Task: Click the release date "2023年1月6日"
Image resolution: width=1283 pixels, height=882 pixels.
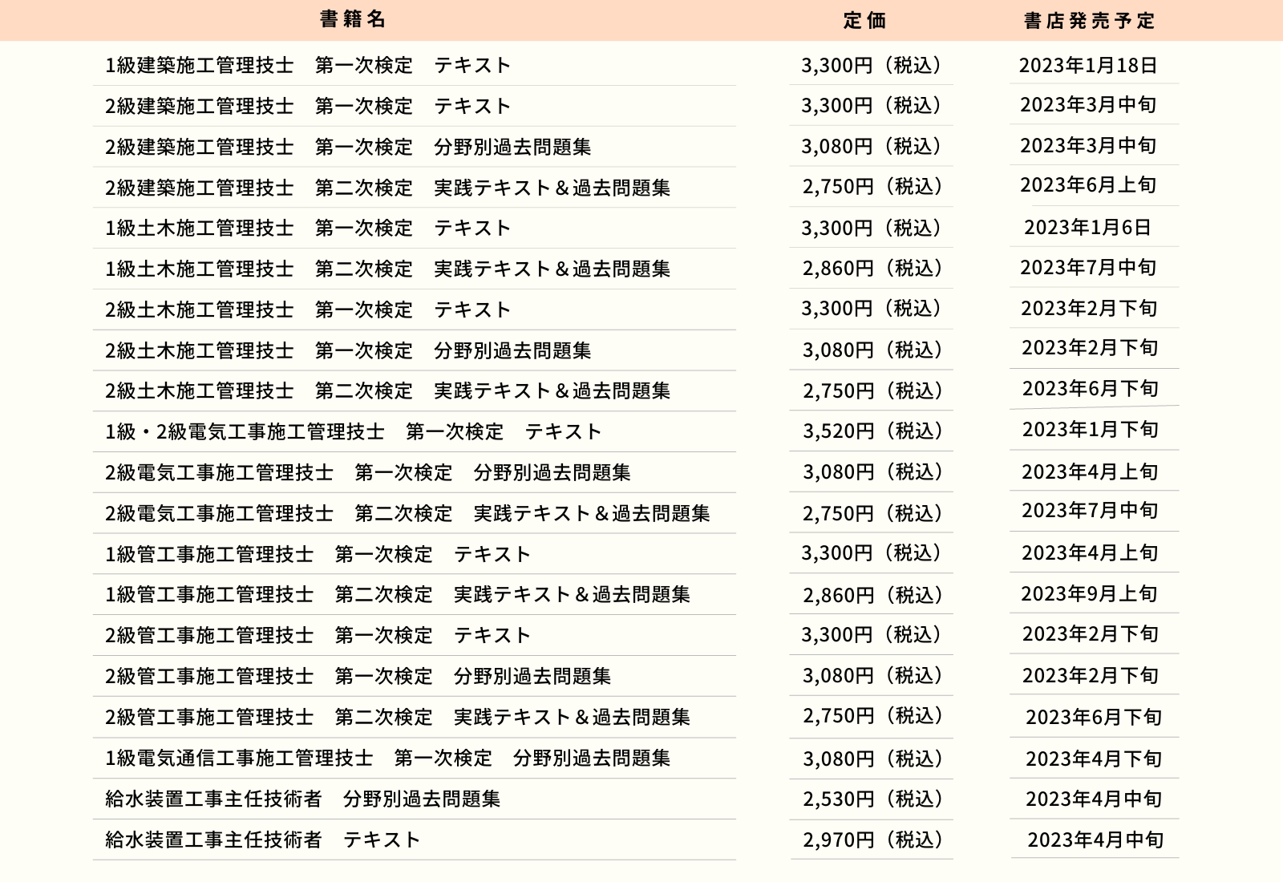Action: tap(1088, 227)
